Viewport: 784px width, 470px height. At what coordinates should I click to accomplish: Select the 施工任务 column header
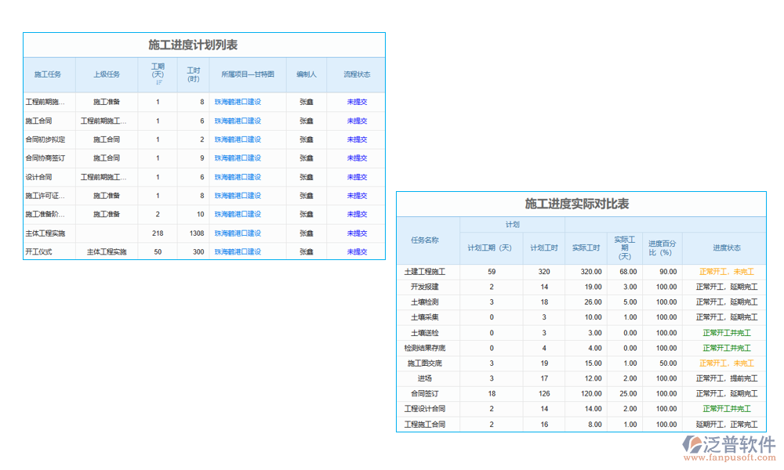point(48,74)
